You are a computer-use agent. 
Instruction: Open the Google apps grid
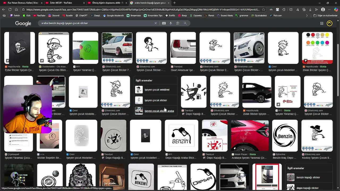coord(322,23)
